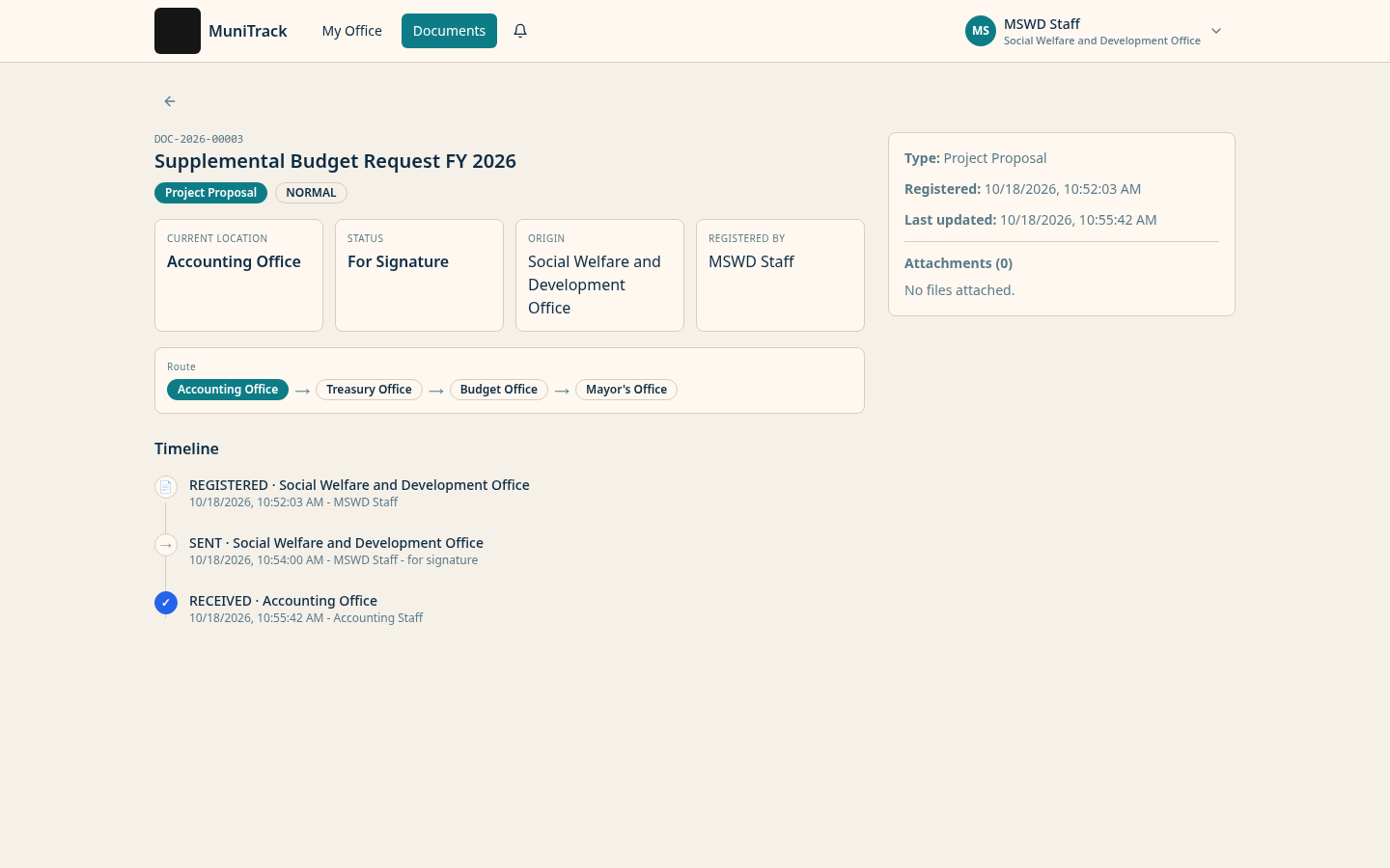Screen dimensions: 1390x868
Task: Click the SENT timeline entry text
Action: pos(336,543)
